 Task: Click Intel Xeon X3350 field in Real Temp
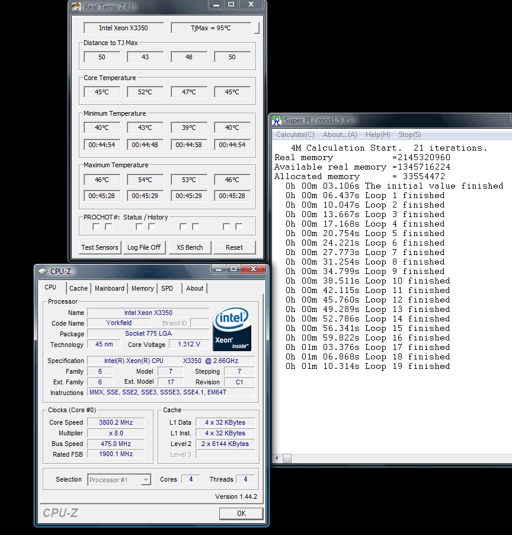click(123, 28)
